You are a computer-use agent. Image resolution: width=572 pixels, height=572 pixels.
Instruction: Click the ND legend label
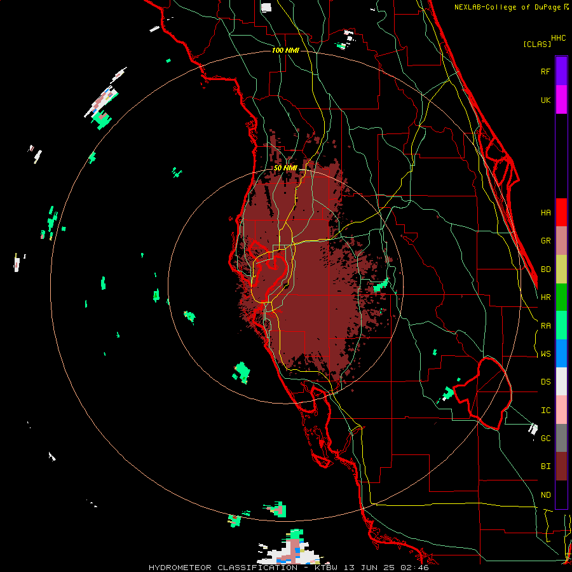[545, 495]
